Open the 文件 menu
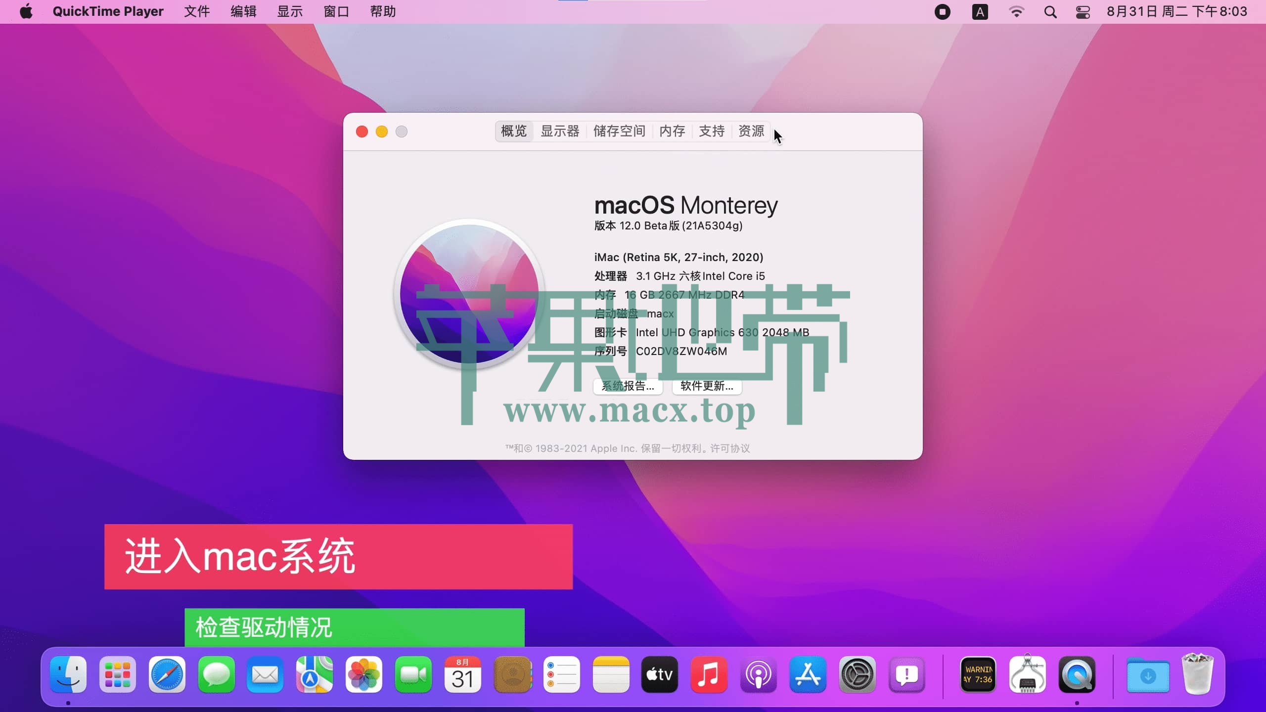This screenshot has width=1266, height=712. (197, 11)
